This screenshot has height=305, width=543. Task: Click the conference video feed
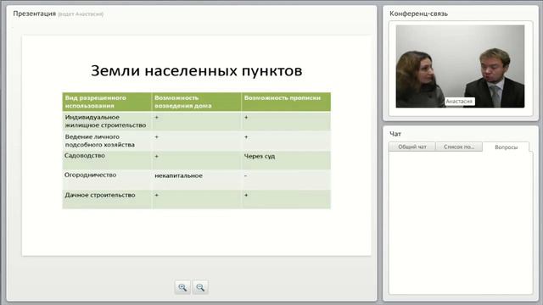(x=460, y=66)
